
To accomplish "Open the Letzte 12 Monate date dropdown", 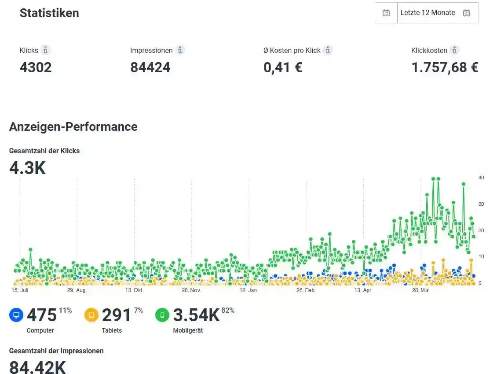I will click(428, 13).
